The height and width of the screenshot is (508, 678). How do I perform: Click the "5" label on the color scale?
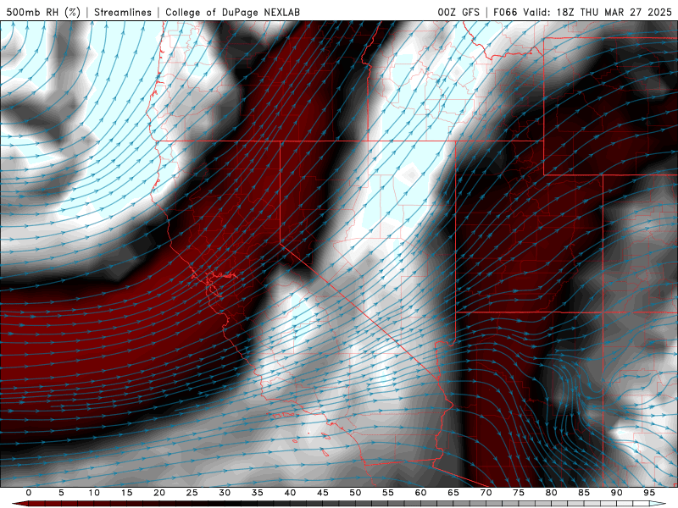[61, 493]
